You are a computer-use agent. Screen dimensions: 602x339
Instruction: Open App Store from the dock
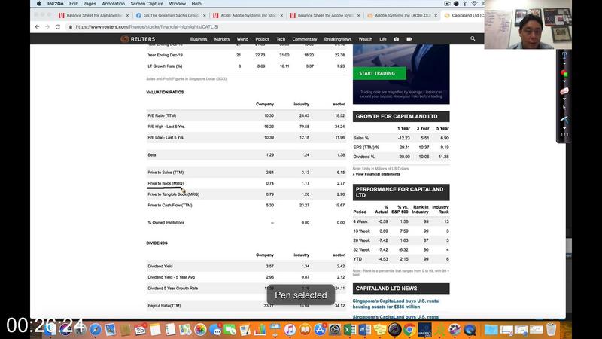point(319,329)
